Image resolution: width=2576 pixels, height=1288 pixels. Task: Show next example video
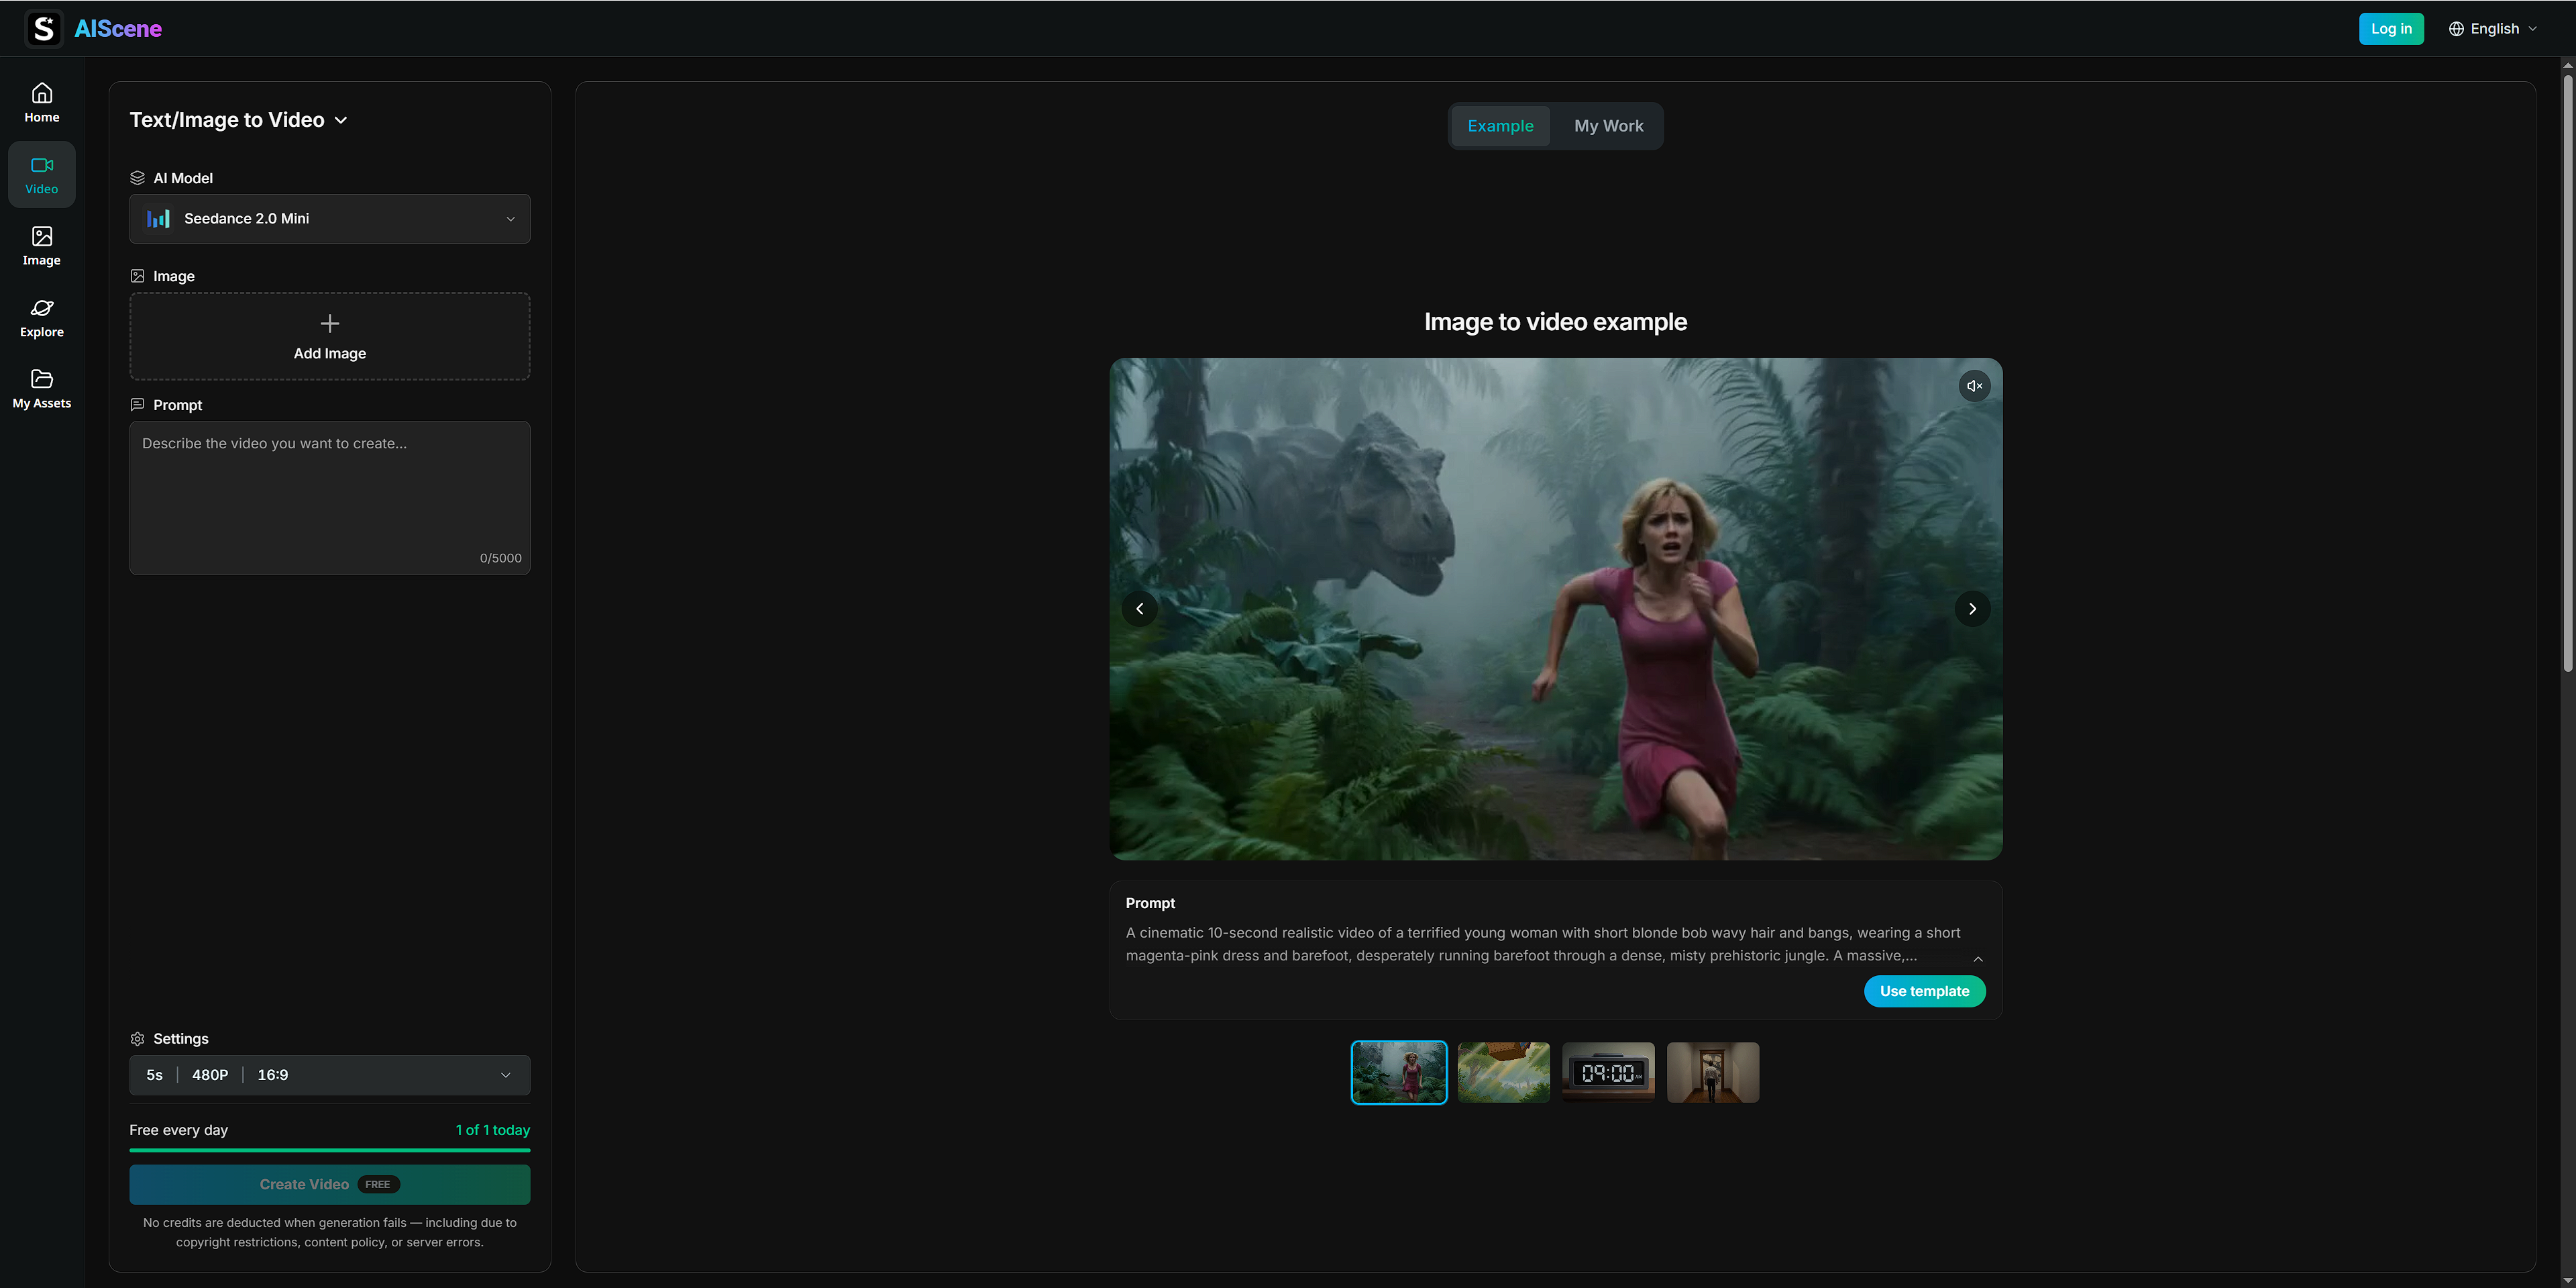[x=1972, y=609]
